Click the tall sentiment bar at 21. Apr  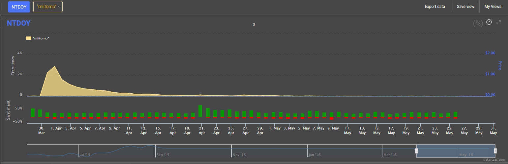(x=200, y=111)
